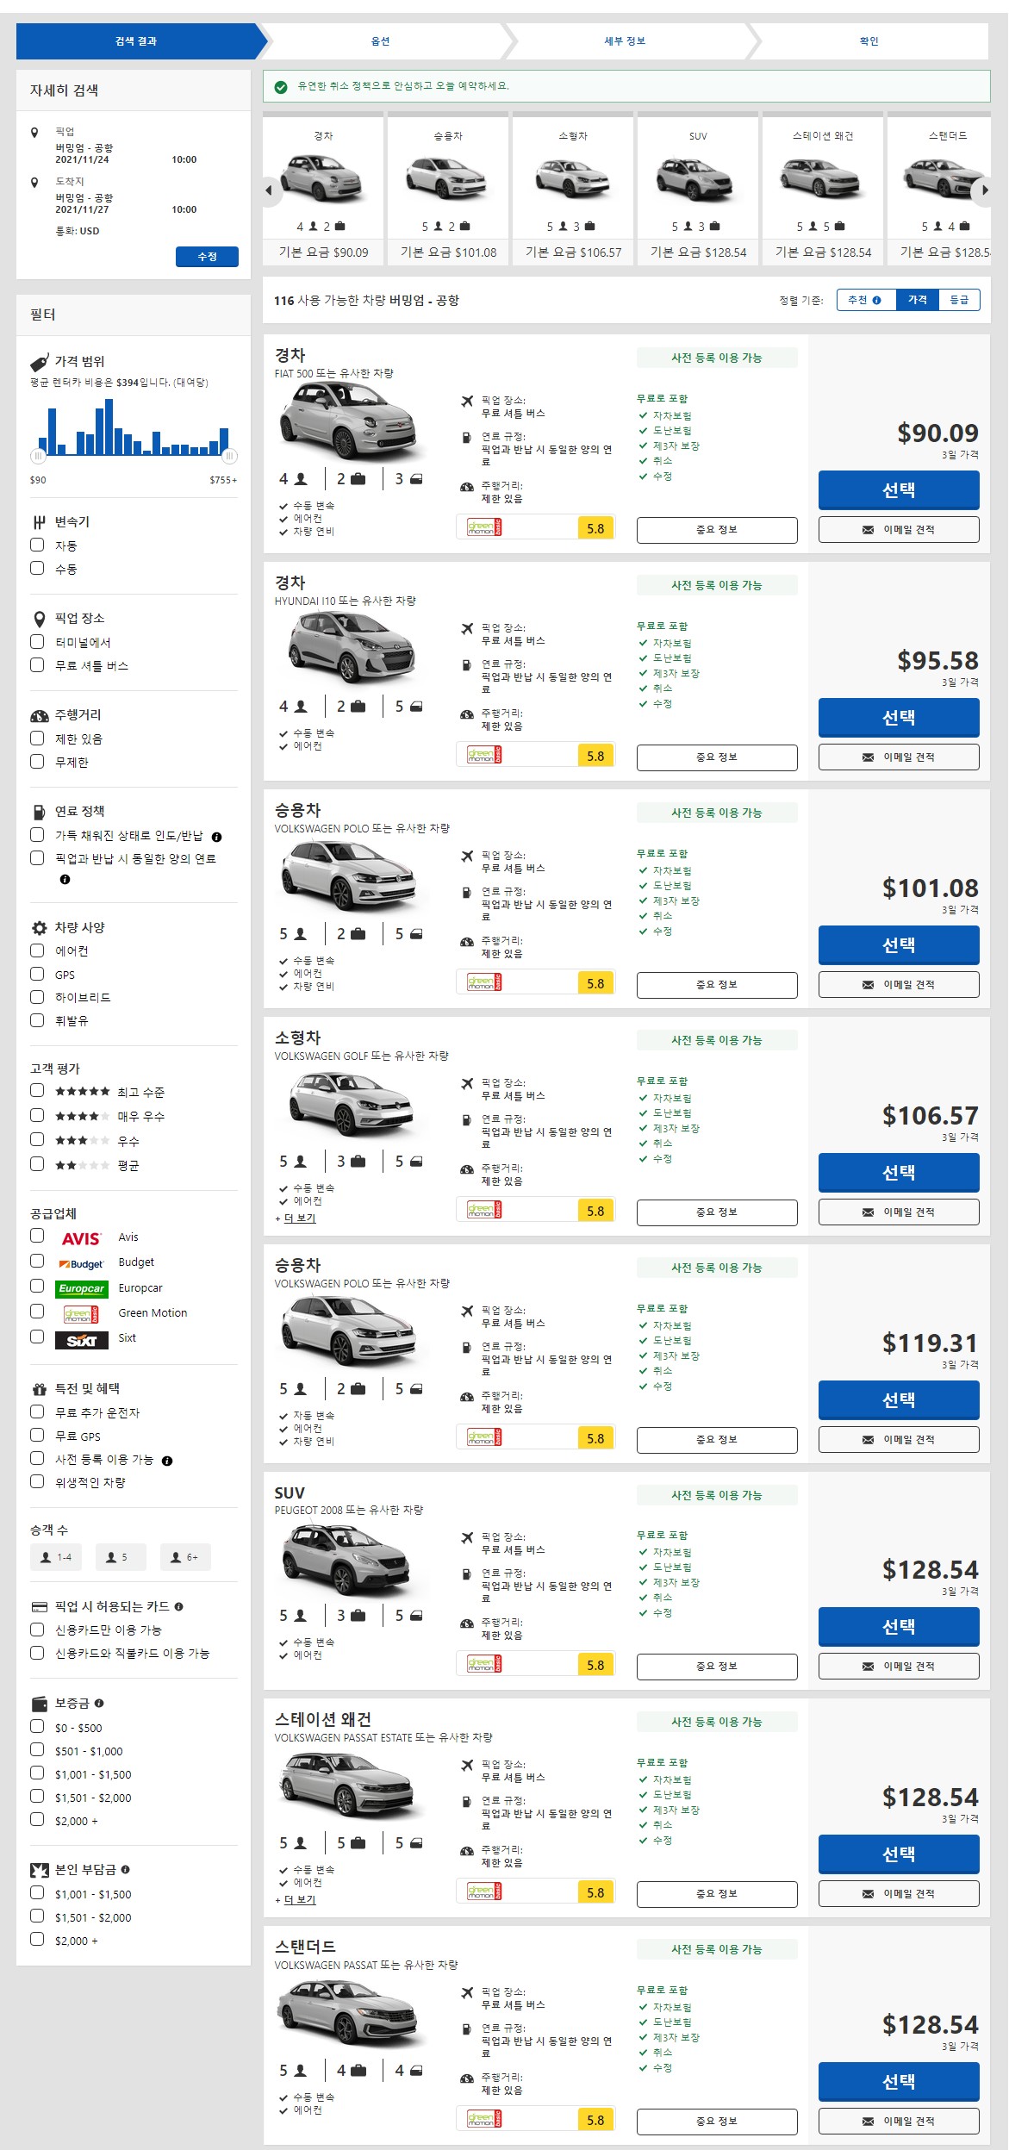1009x2150 pixels.
Task: Open 중요 정보 for Hyundai I10
Action: (x=717, y=757)
